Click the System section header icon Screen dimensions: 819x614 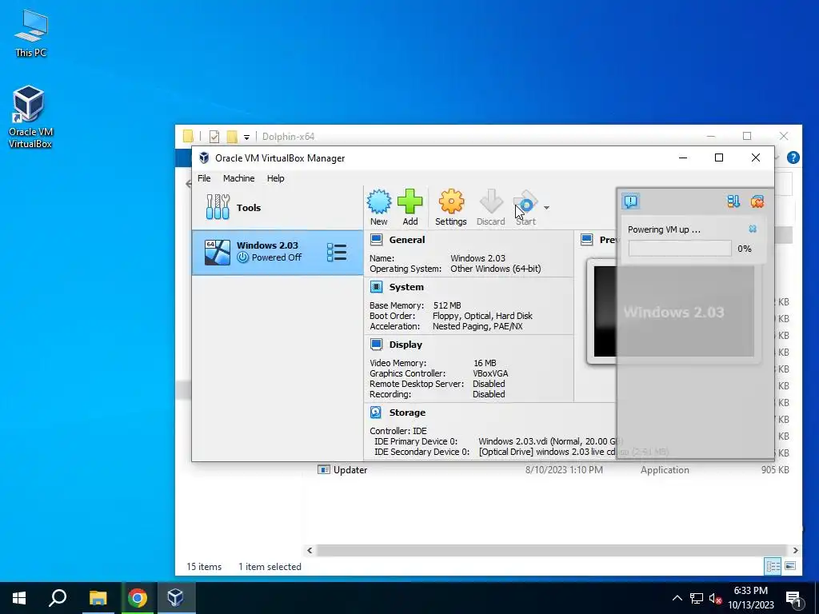tap(376, 287)
